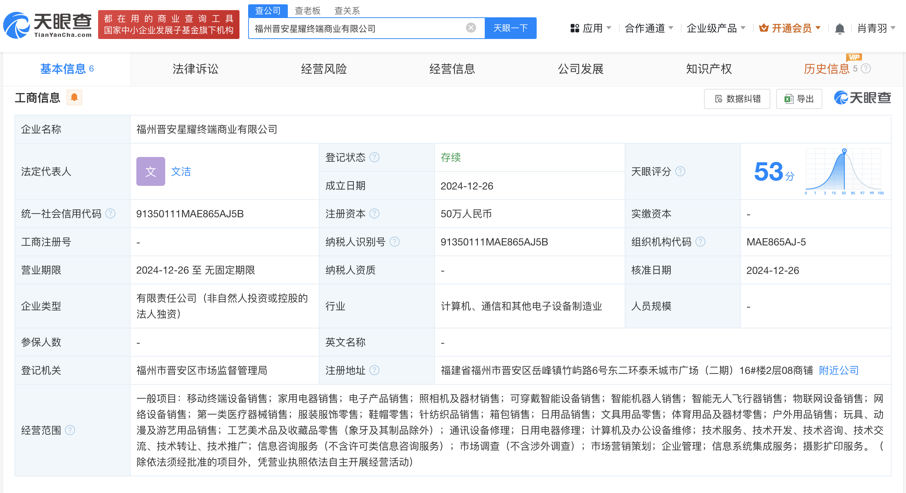Open the 法律诉讼 tab
This screenshot has width=906, height=493.
[x=195, y=69]
